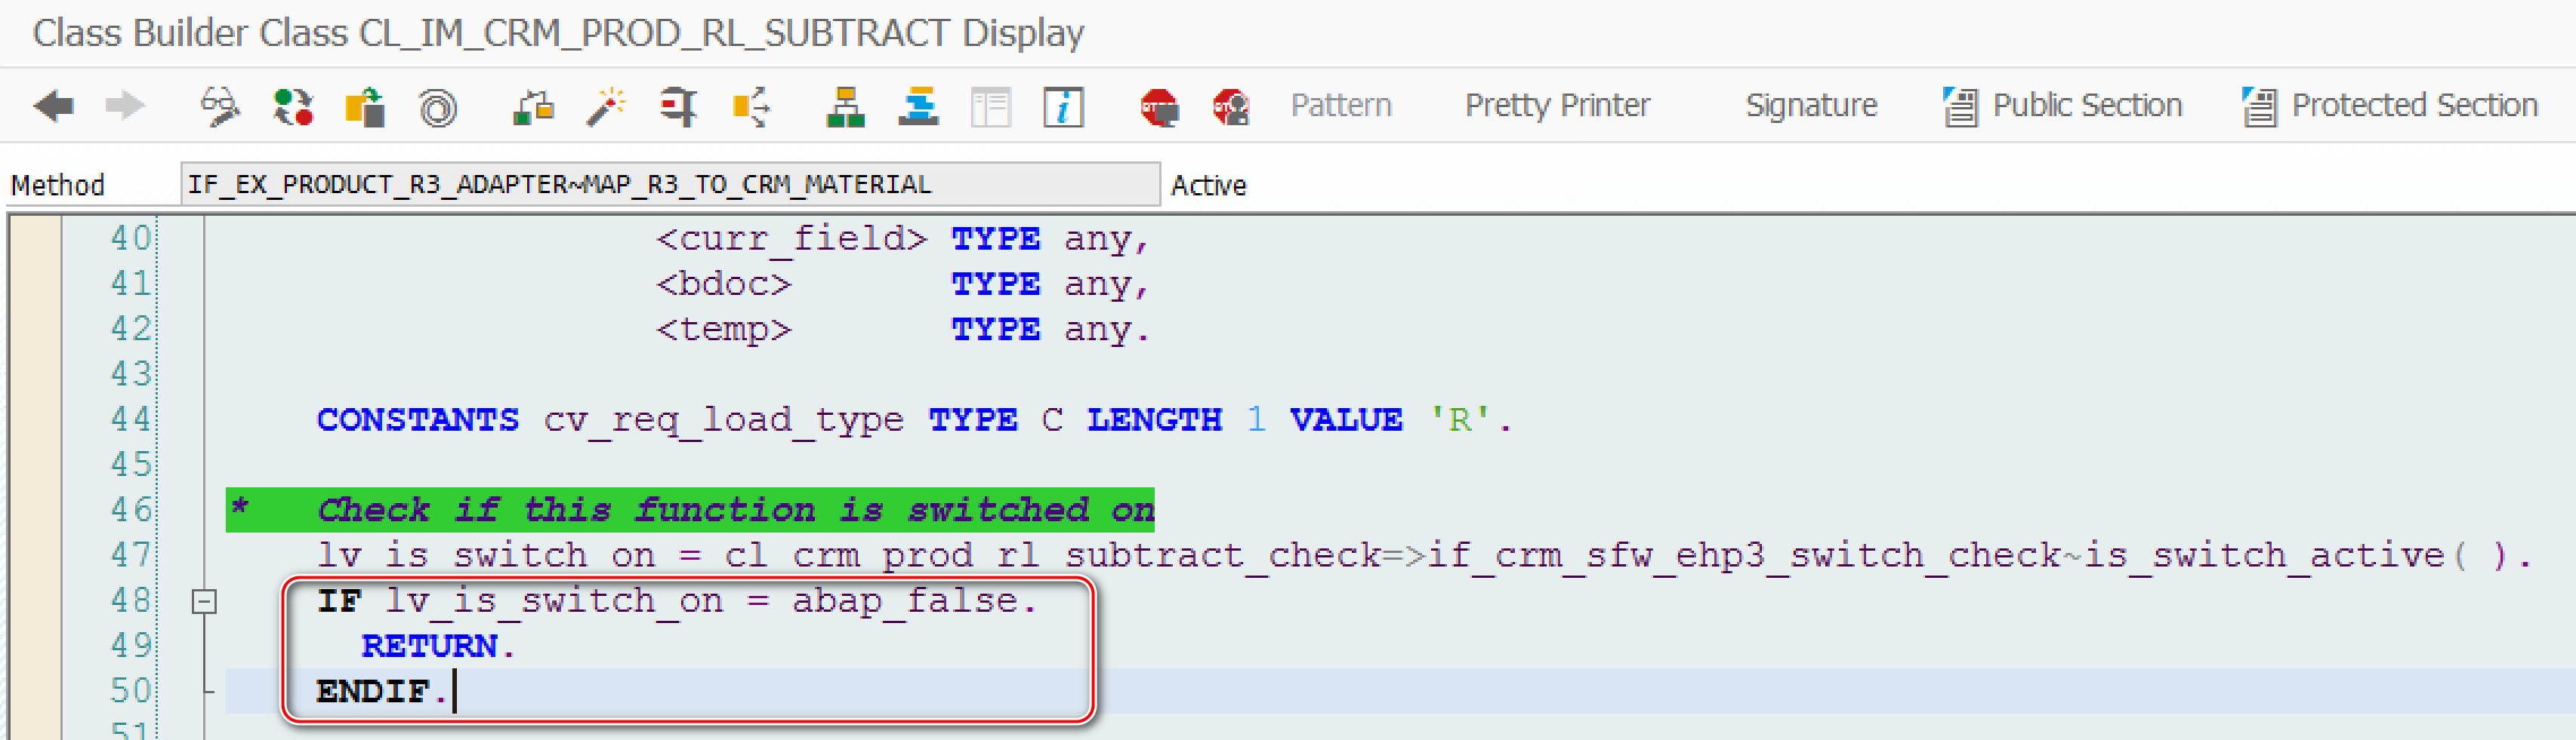Click the 'R' value literal

[x=1459, y=419]
